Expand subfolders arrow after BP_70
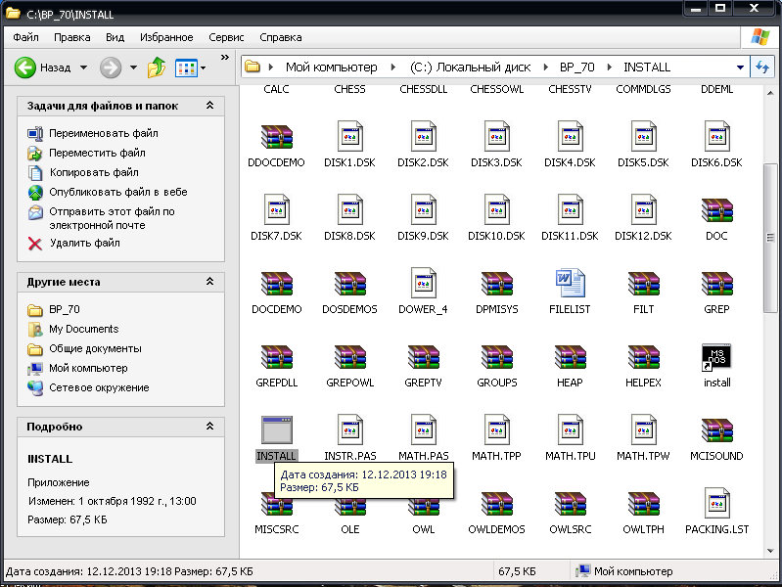The height and width of the screenshot is (587, 782). click(609, 67)
